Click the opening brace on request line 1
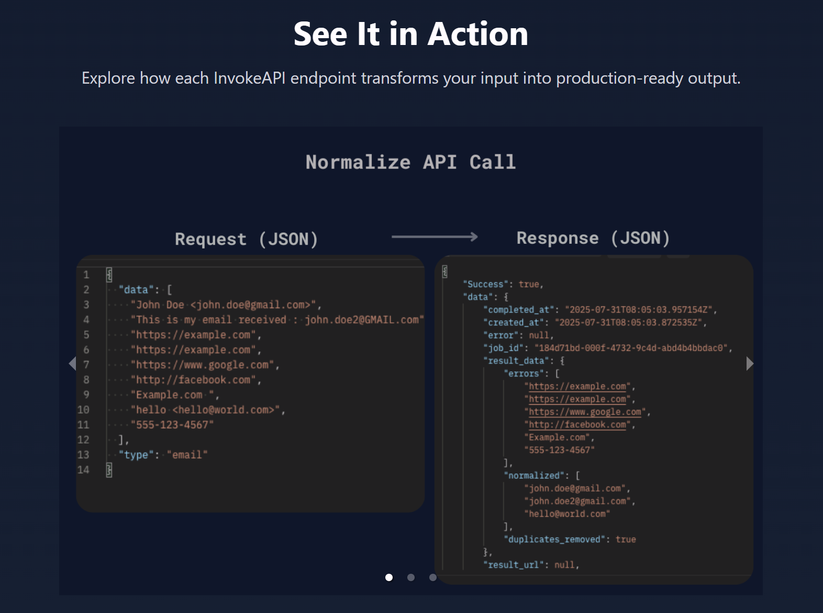 coord(109,275)
